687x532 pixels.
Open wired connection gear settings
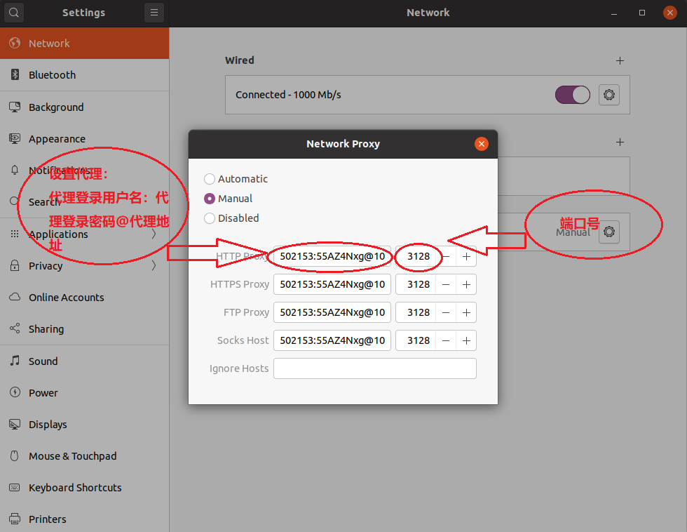609,95
